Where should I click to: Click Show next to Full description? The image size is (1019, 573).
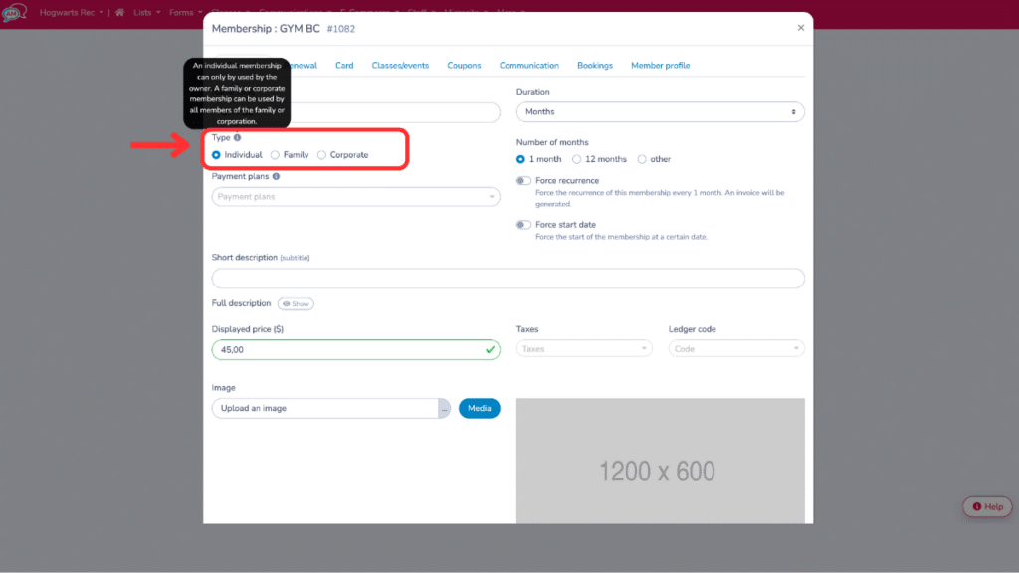(296, 303)
